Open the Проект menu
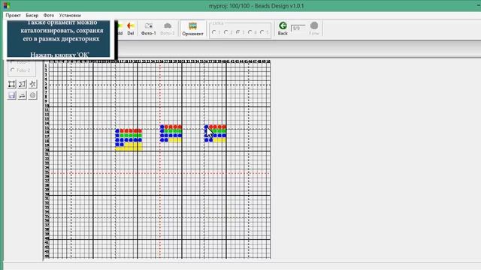The image size is (481, 270). coord(13,15)
